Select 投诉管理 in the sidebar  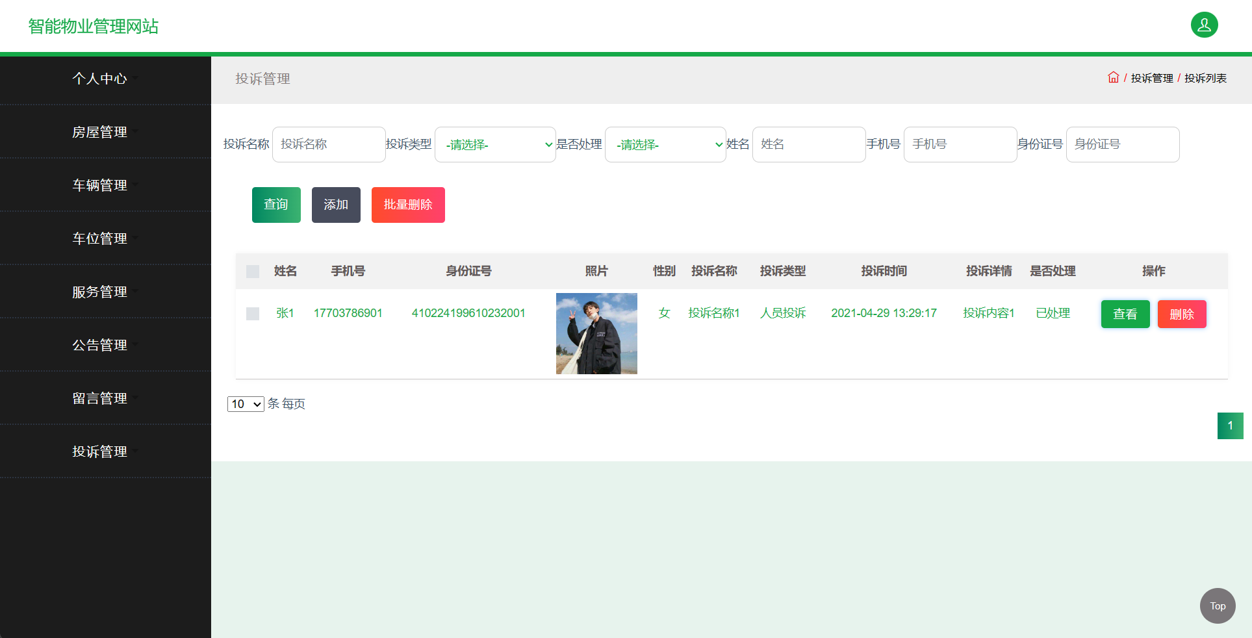tap(101, 451)
